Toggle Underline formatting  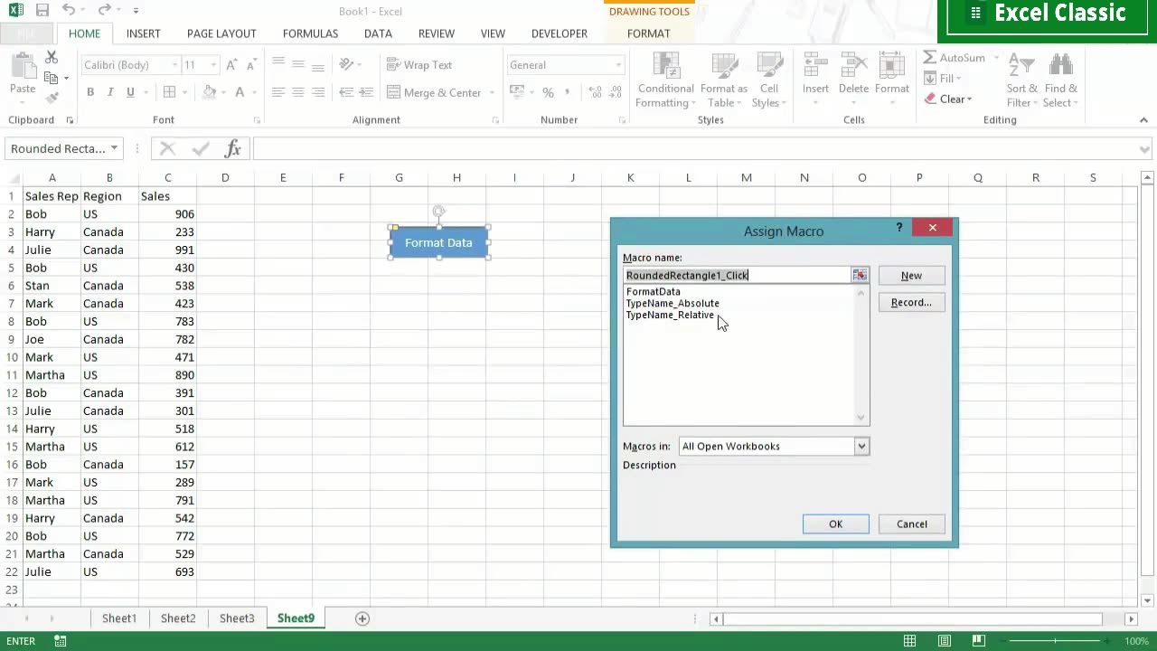point(130,92)
